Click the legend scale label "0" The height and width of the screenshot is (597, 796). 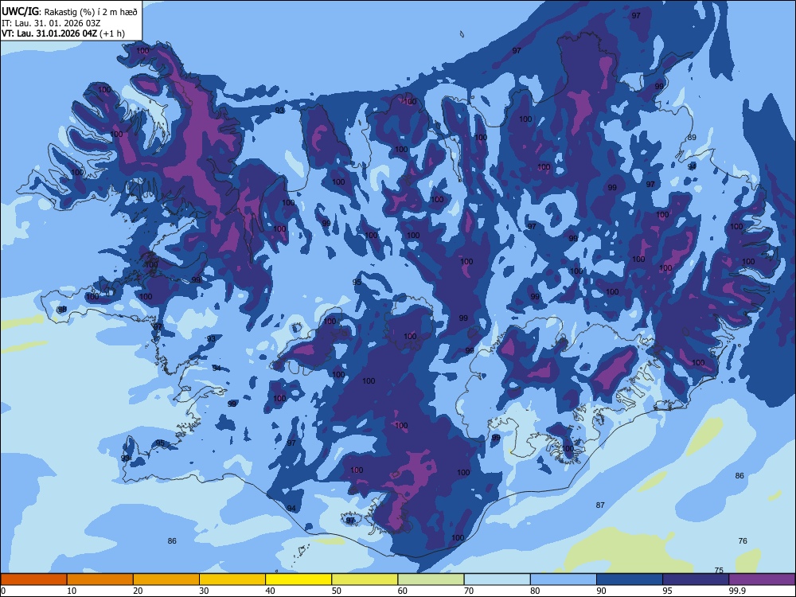(2, 591)
